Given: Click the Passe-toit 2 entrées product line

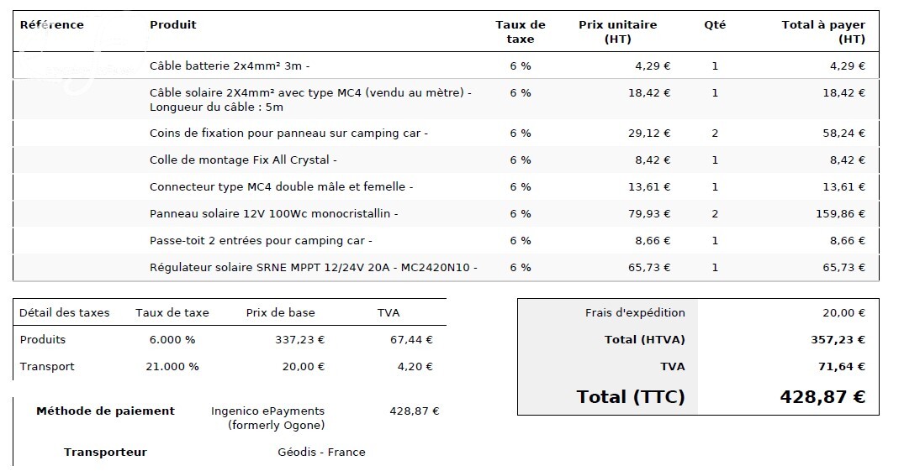Looking at the screenshot, I should 261,240.
